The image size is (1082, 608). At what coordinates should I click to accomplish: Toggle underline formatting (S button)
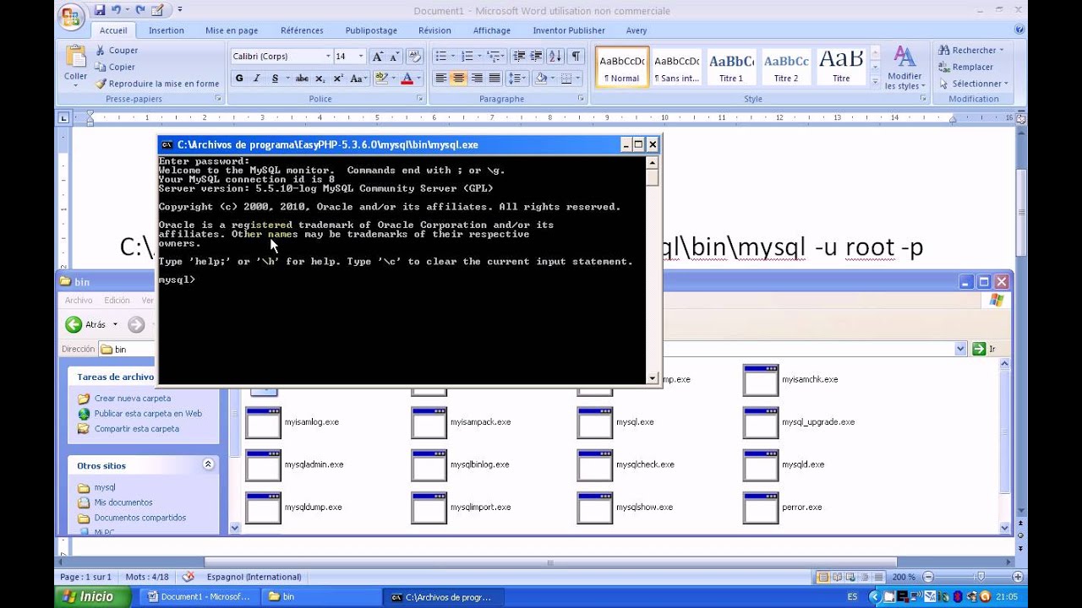(x=275, y=79)
